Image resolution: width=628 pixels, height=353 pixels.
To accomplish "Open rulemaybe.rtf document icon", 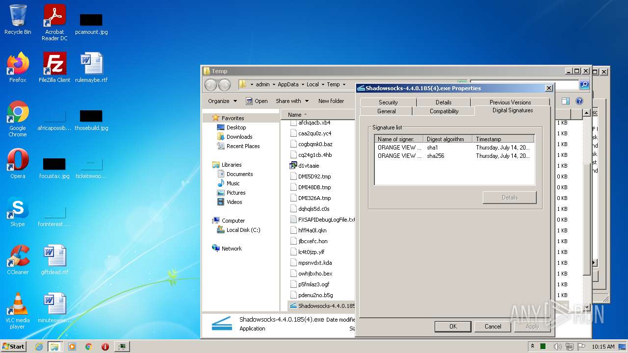I will [91, 67].
